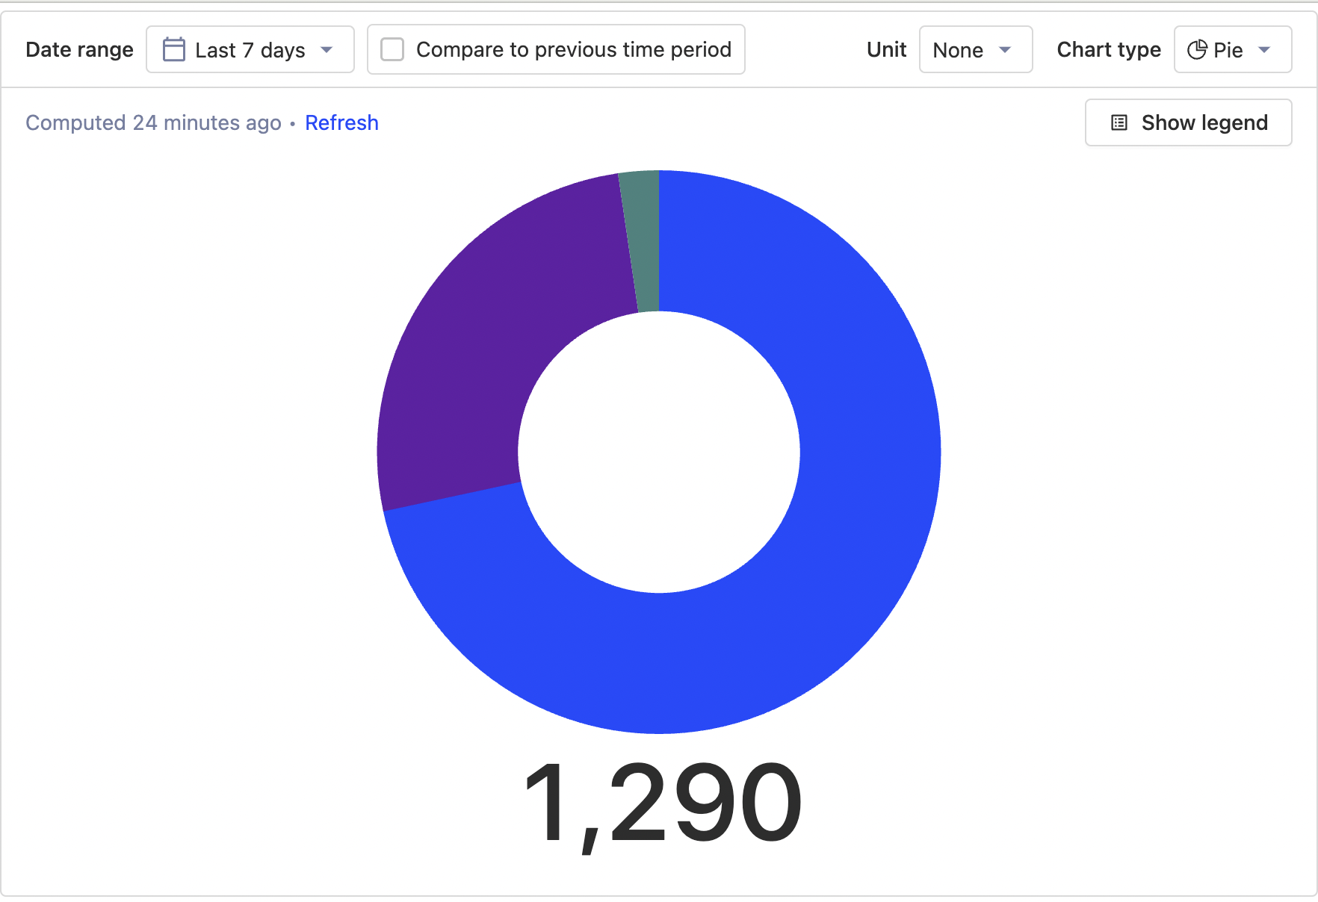The image size is (1318, 902).
Task: Click the calendar icon in date range
Action: [x=174, y=49]
